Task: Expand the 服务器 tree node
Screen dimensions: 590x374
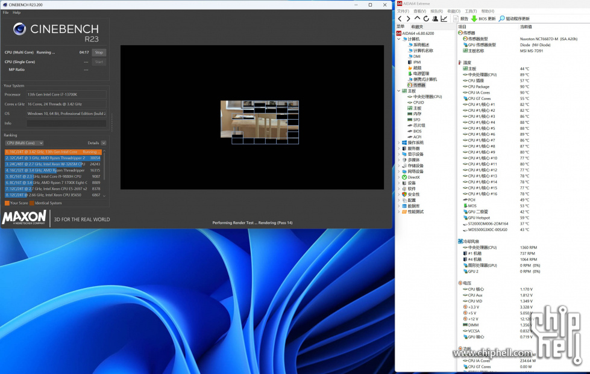Action: pyautogui.click(x=399, y=149)
